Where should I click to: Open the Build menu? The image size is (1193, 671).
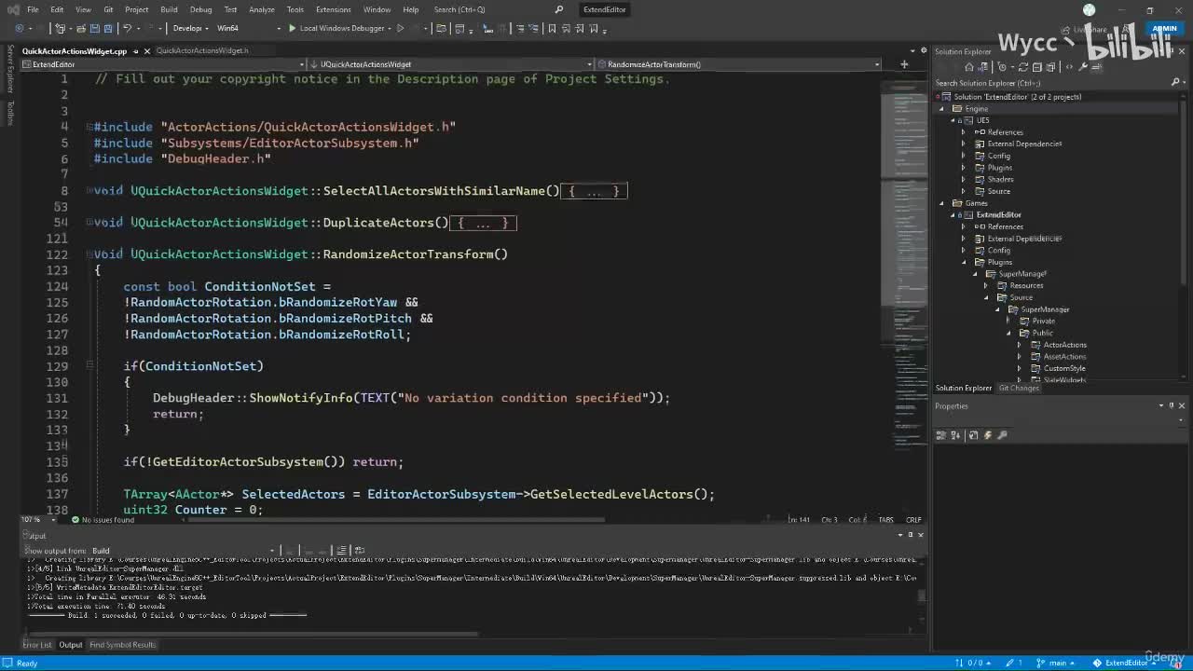(169, 9)
